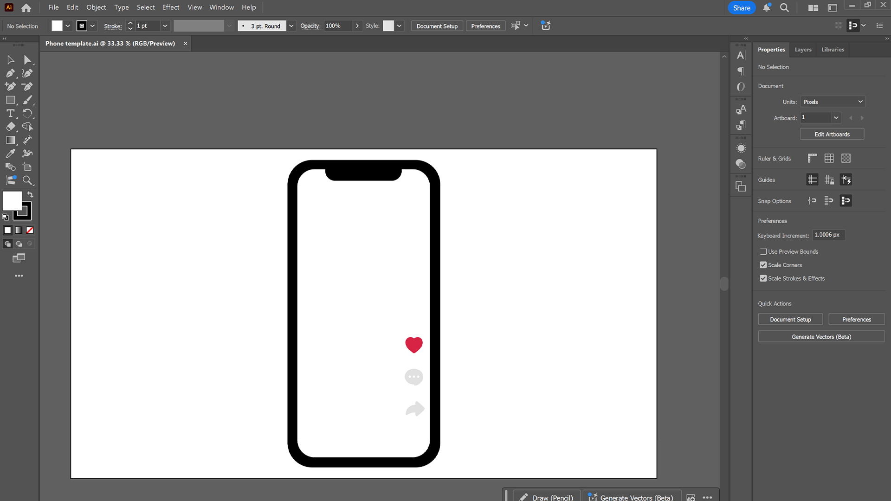Open stroke color dropdown in control bar
Image resolution: width=891 pixels, height=501 pixels.
[x=92, y=26]
